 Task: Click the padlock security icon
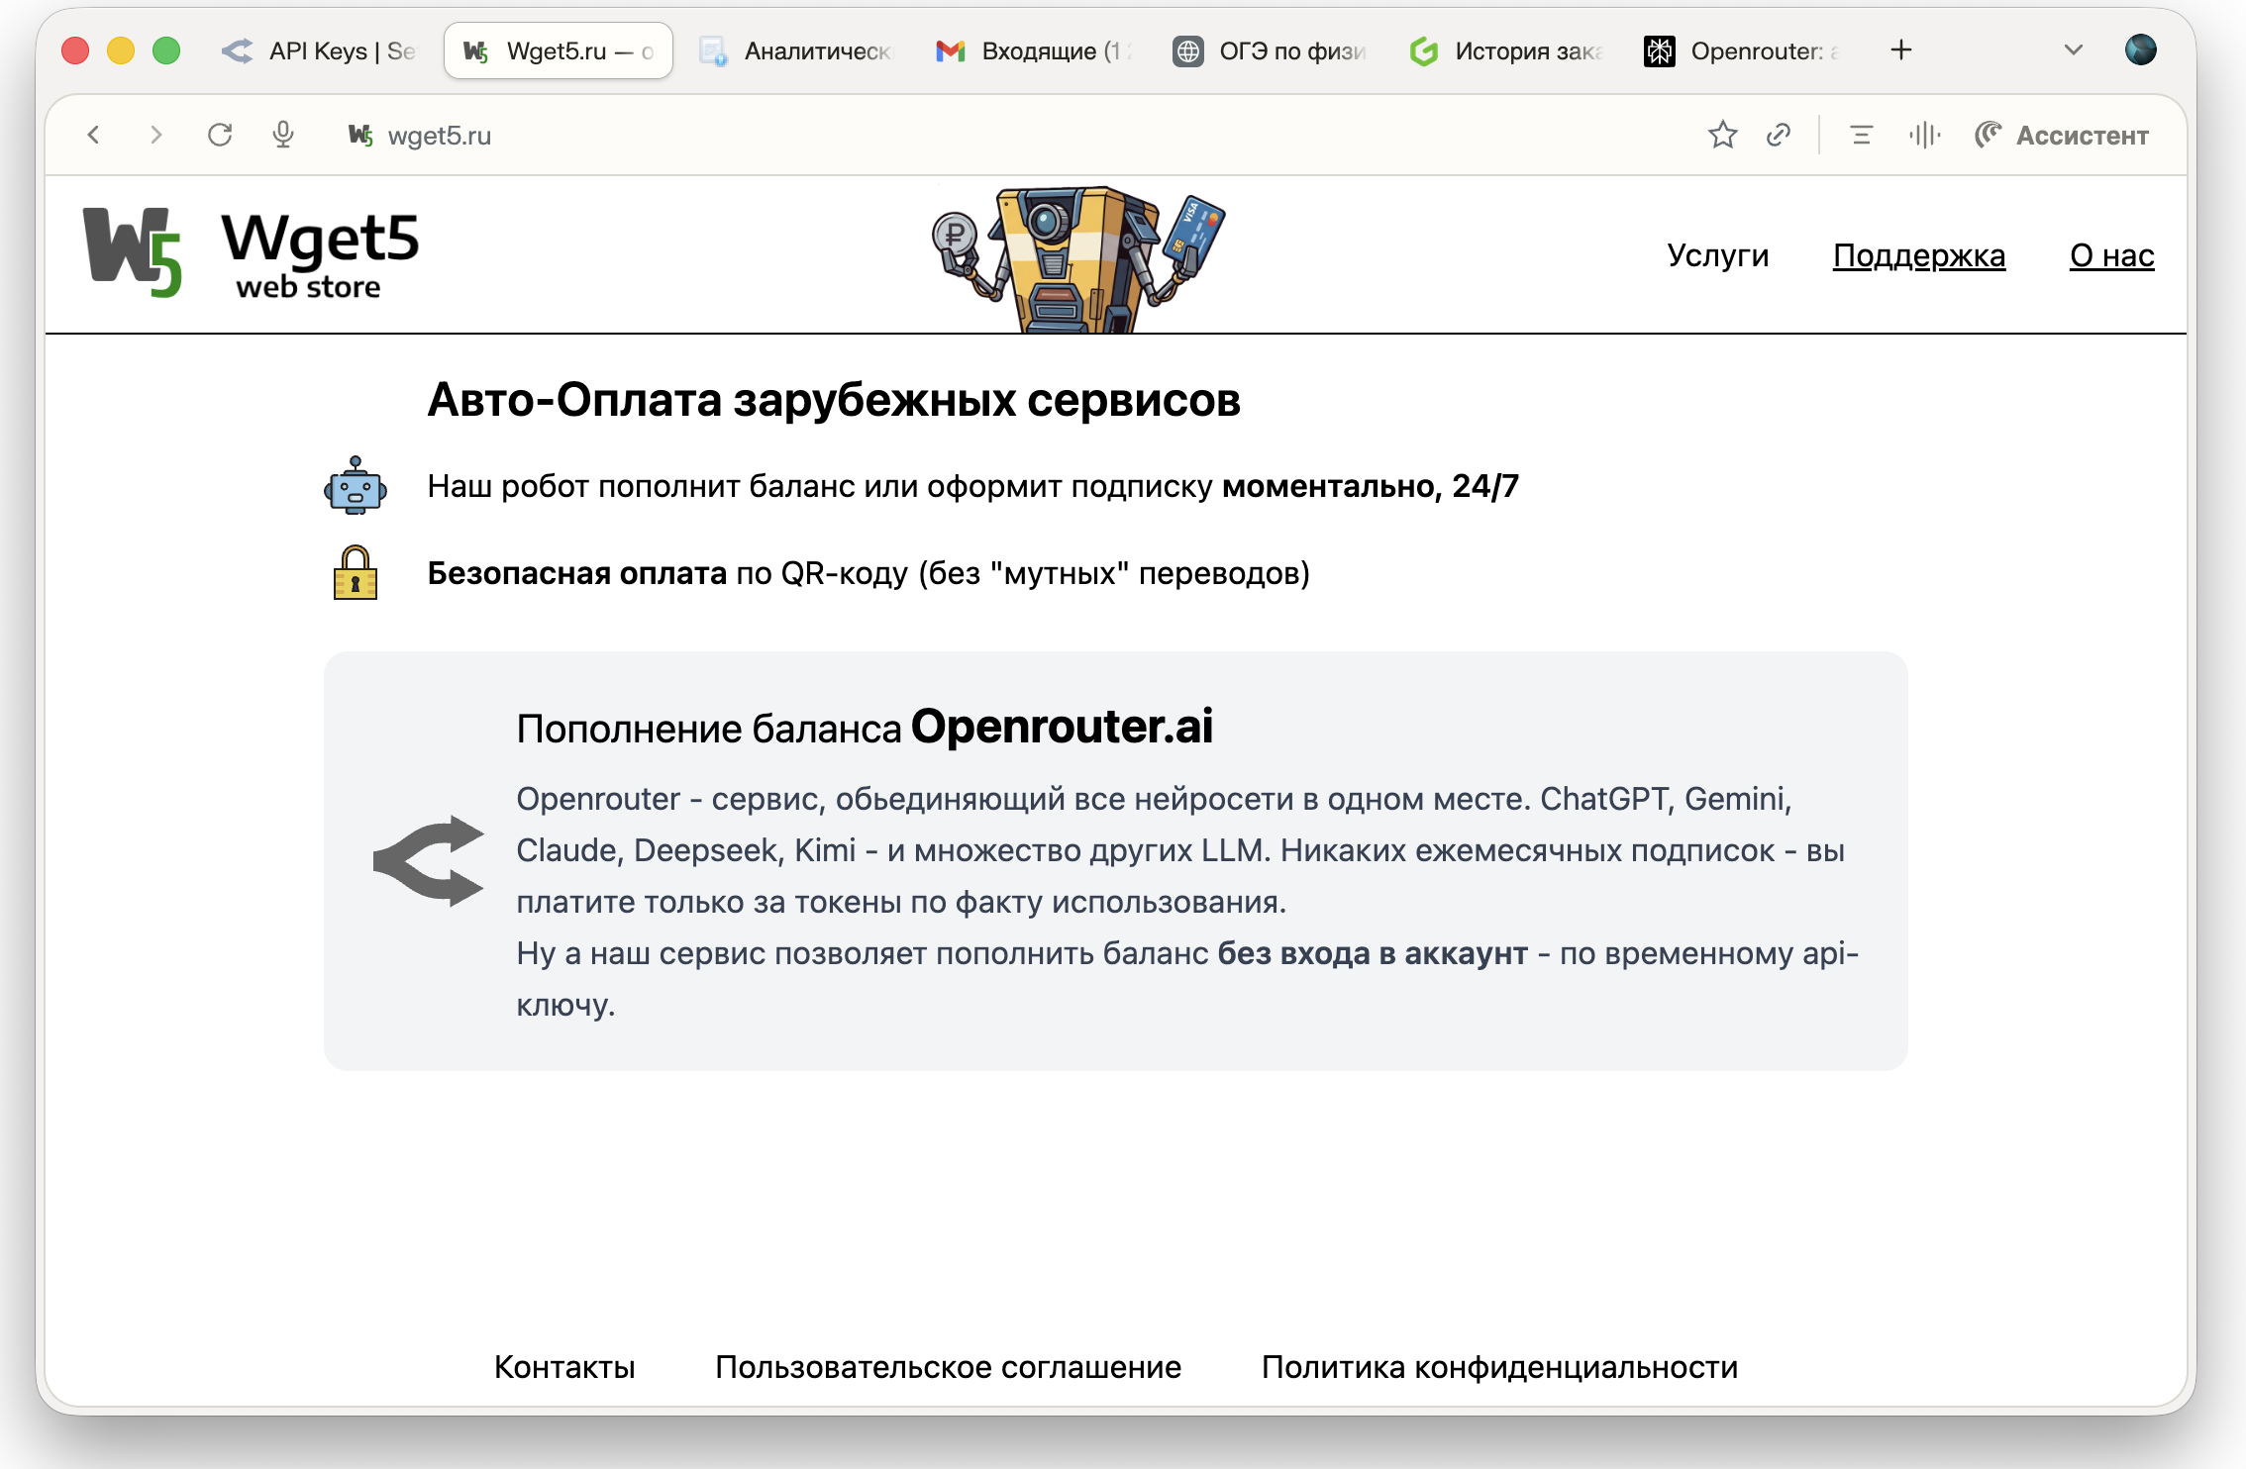coord(355,573)
